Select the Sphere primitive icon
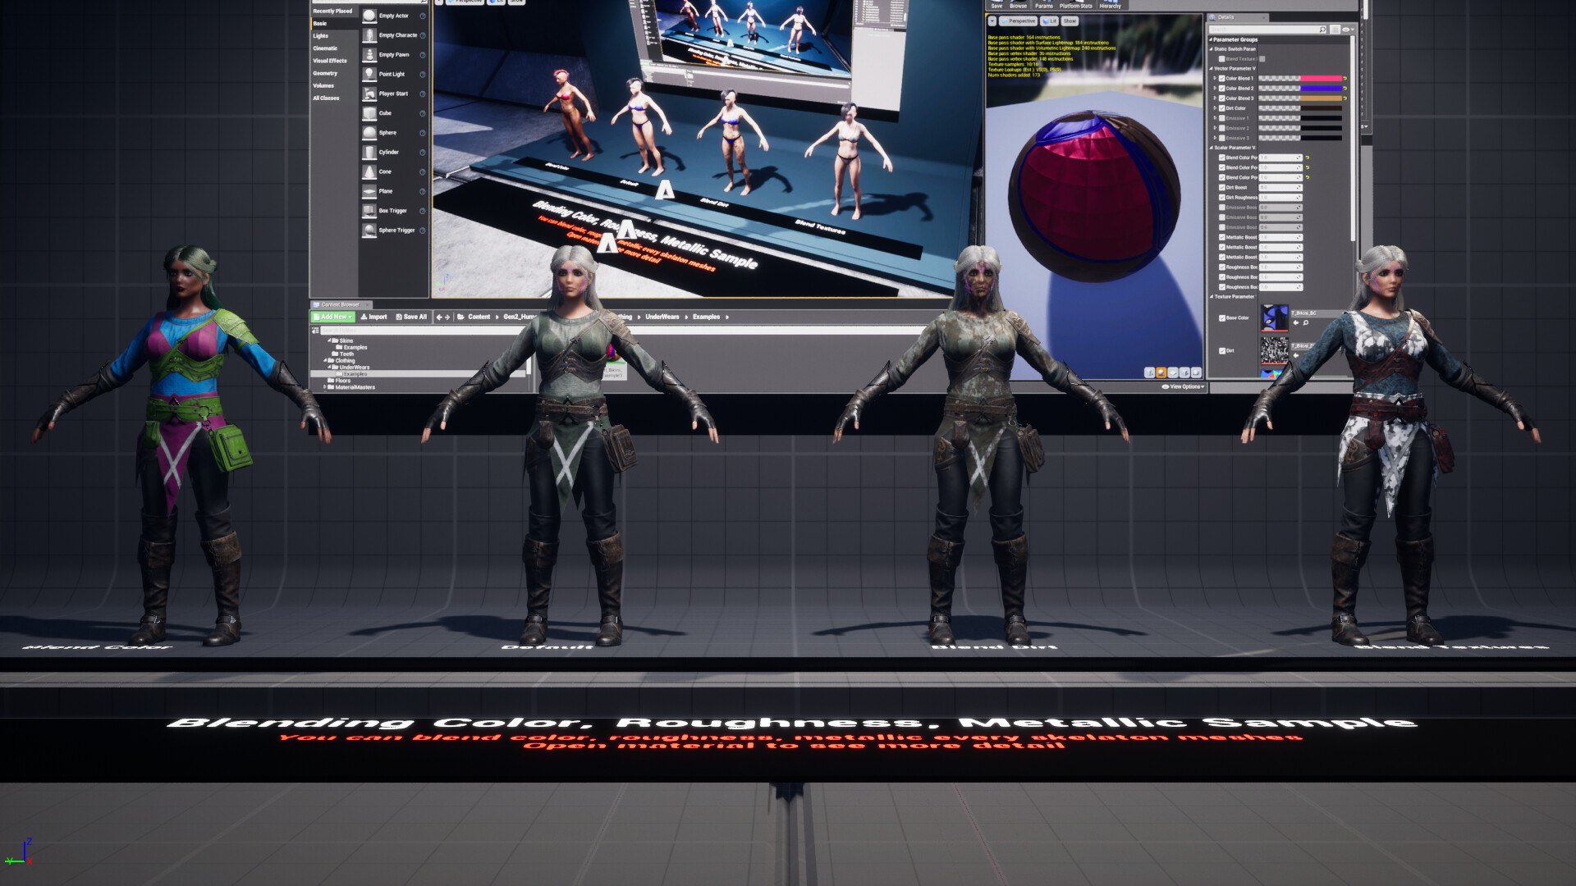 369,133
